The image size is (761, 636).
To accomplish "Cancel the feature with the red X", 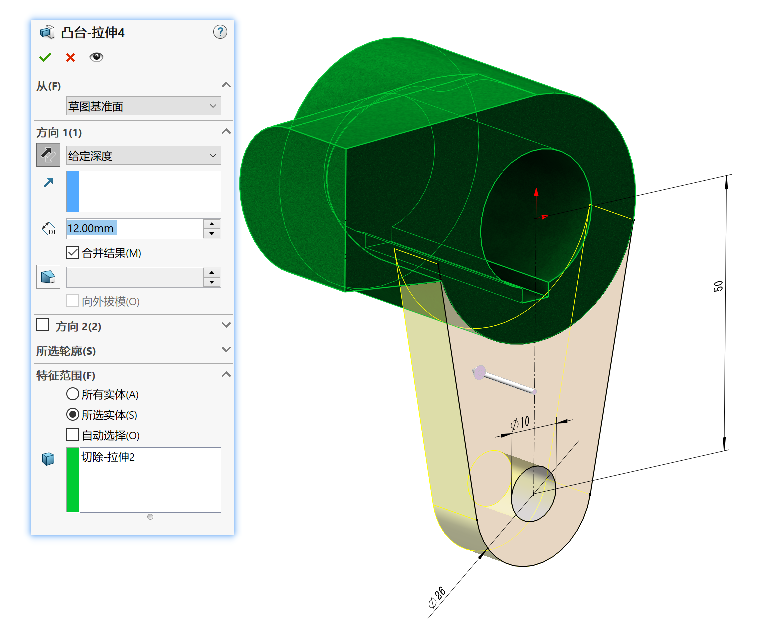I will tap(71, 57).
